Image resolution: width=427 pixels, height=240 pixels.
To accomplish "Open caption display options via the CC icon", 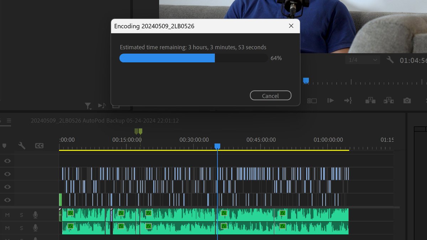I will click(39, 146).
